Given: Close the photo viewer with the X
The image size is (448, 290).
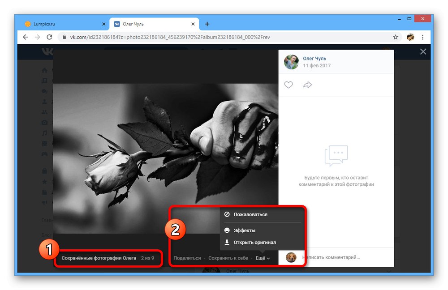Looking at the screenshot, I should tap(423, 51).
